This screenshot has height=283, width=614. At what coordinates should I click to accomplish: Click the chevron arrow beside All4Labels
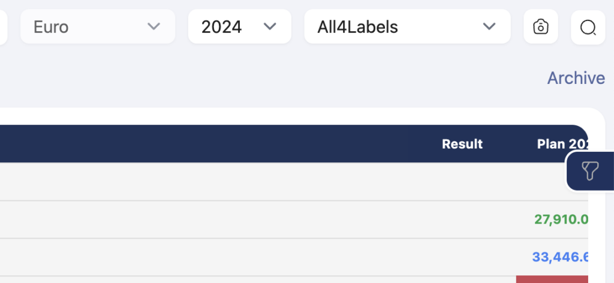pos(489,26)
